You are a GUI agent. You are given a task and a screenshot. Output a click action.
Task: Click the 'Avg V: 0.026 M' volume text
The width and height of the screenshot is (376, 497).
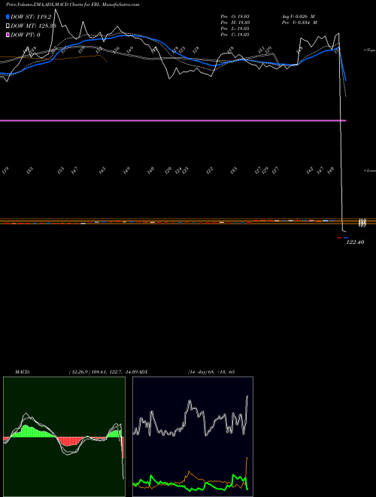(x=299, y=17)
